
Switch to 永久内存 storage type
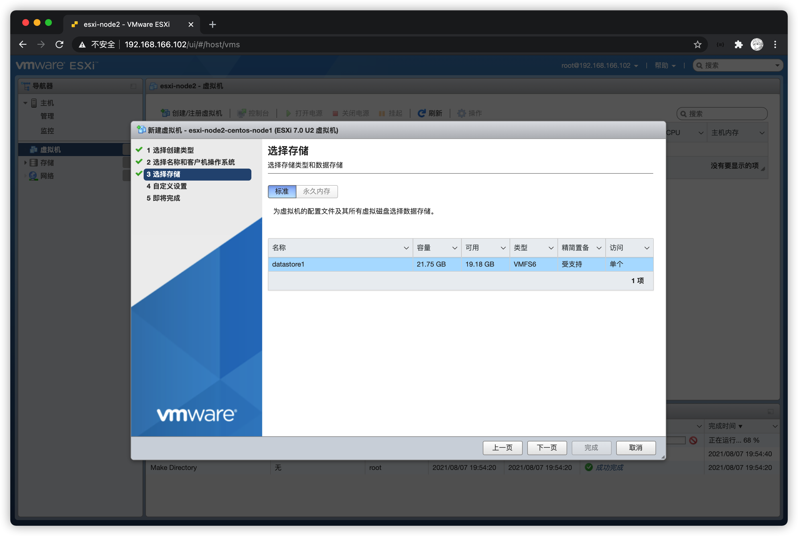coord(317,191)
